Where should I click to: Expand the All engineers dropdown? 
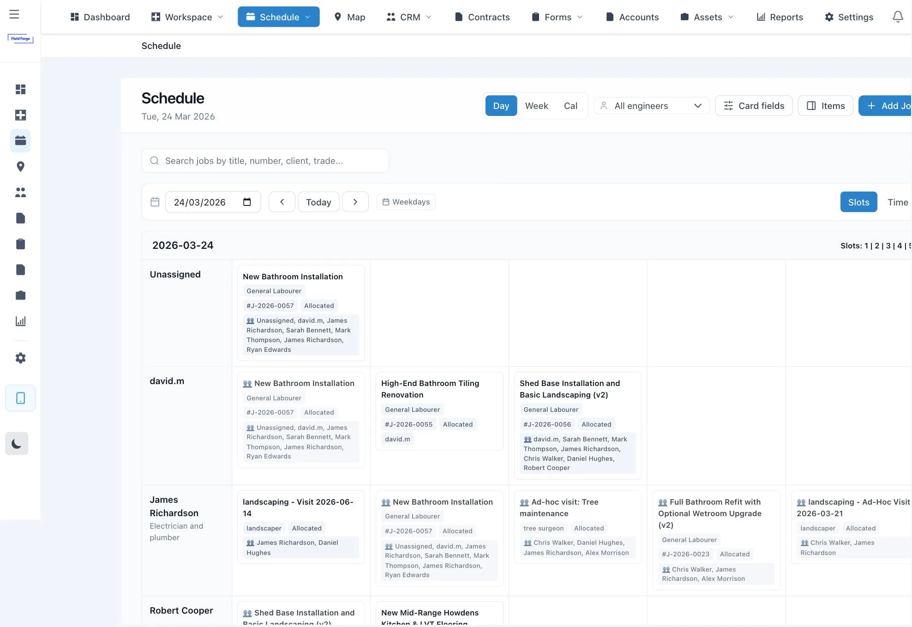651,106
